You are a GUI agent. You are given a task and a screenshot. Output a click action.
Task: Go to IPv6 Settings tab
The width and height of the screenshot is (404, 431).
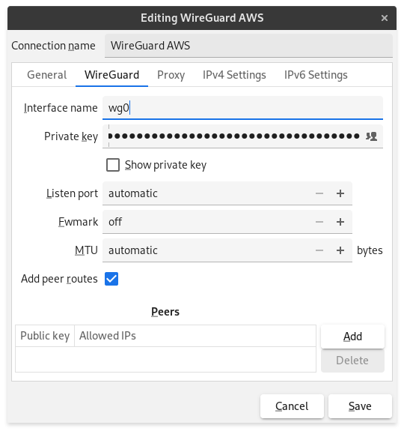pyautogui.click(x=316, y=75)
